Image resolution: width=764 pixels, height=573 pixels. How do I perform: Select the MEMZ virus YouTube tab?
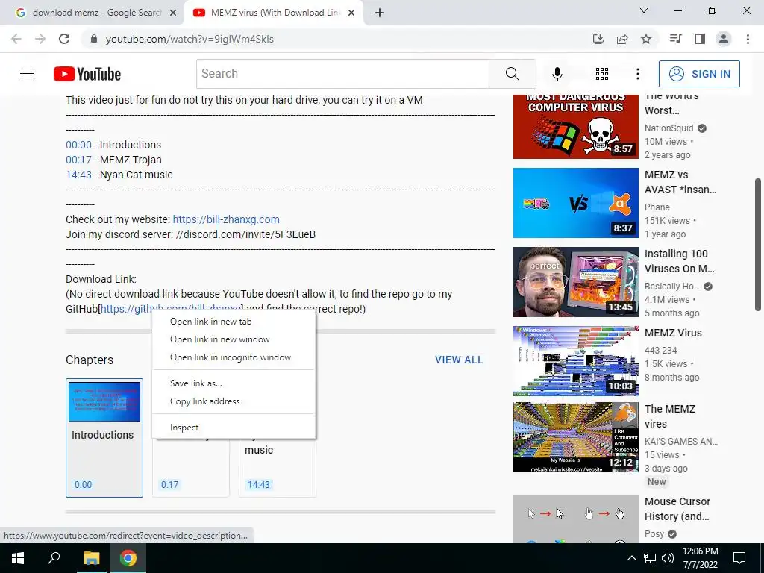[273, 13]
